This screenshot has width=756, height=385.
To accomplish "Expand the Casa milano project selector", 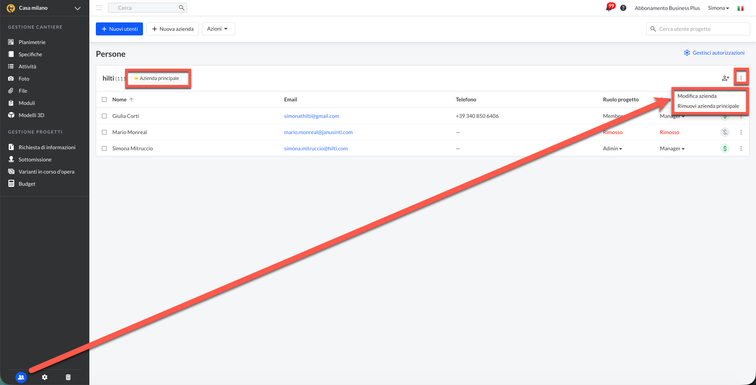I will click(77, 8).
